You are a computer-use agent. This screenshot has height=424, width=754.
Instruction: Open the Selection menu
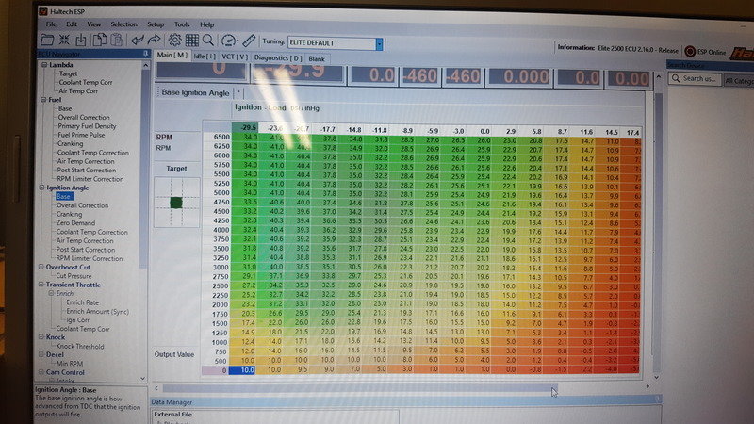(123, 24)
